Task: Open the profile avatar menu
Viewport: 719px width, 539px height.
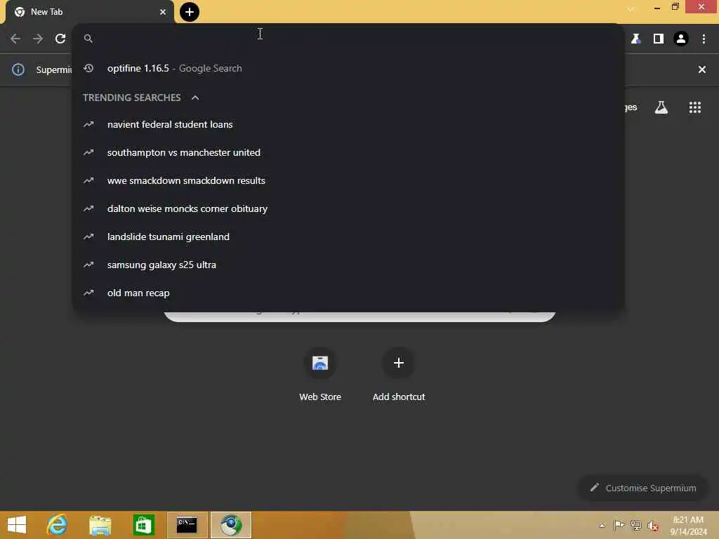Action: click(x=681, y=39)
